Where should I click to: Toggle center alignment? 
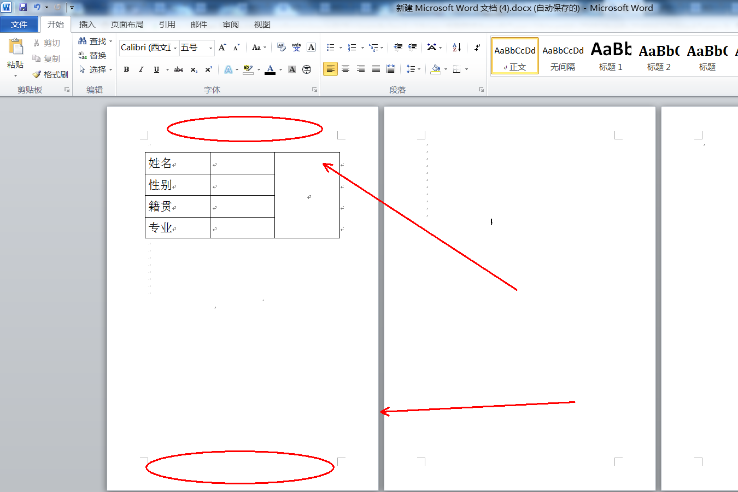coord(345,69)
